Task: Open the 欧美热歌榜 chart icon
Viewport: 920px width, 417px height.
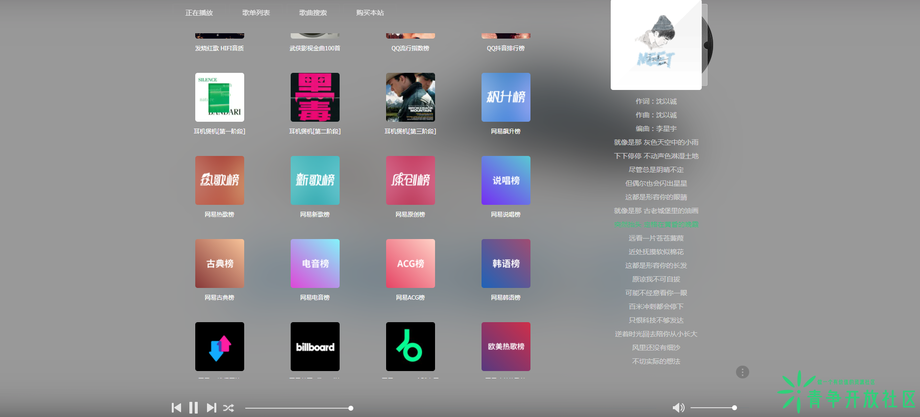Action: point(506,347)
